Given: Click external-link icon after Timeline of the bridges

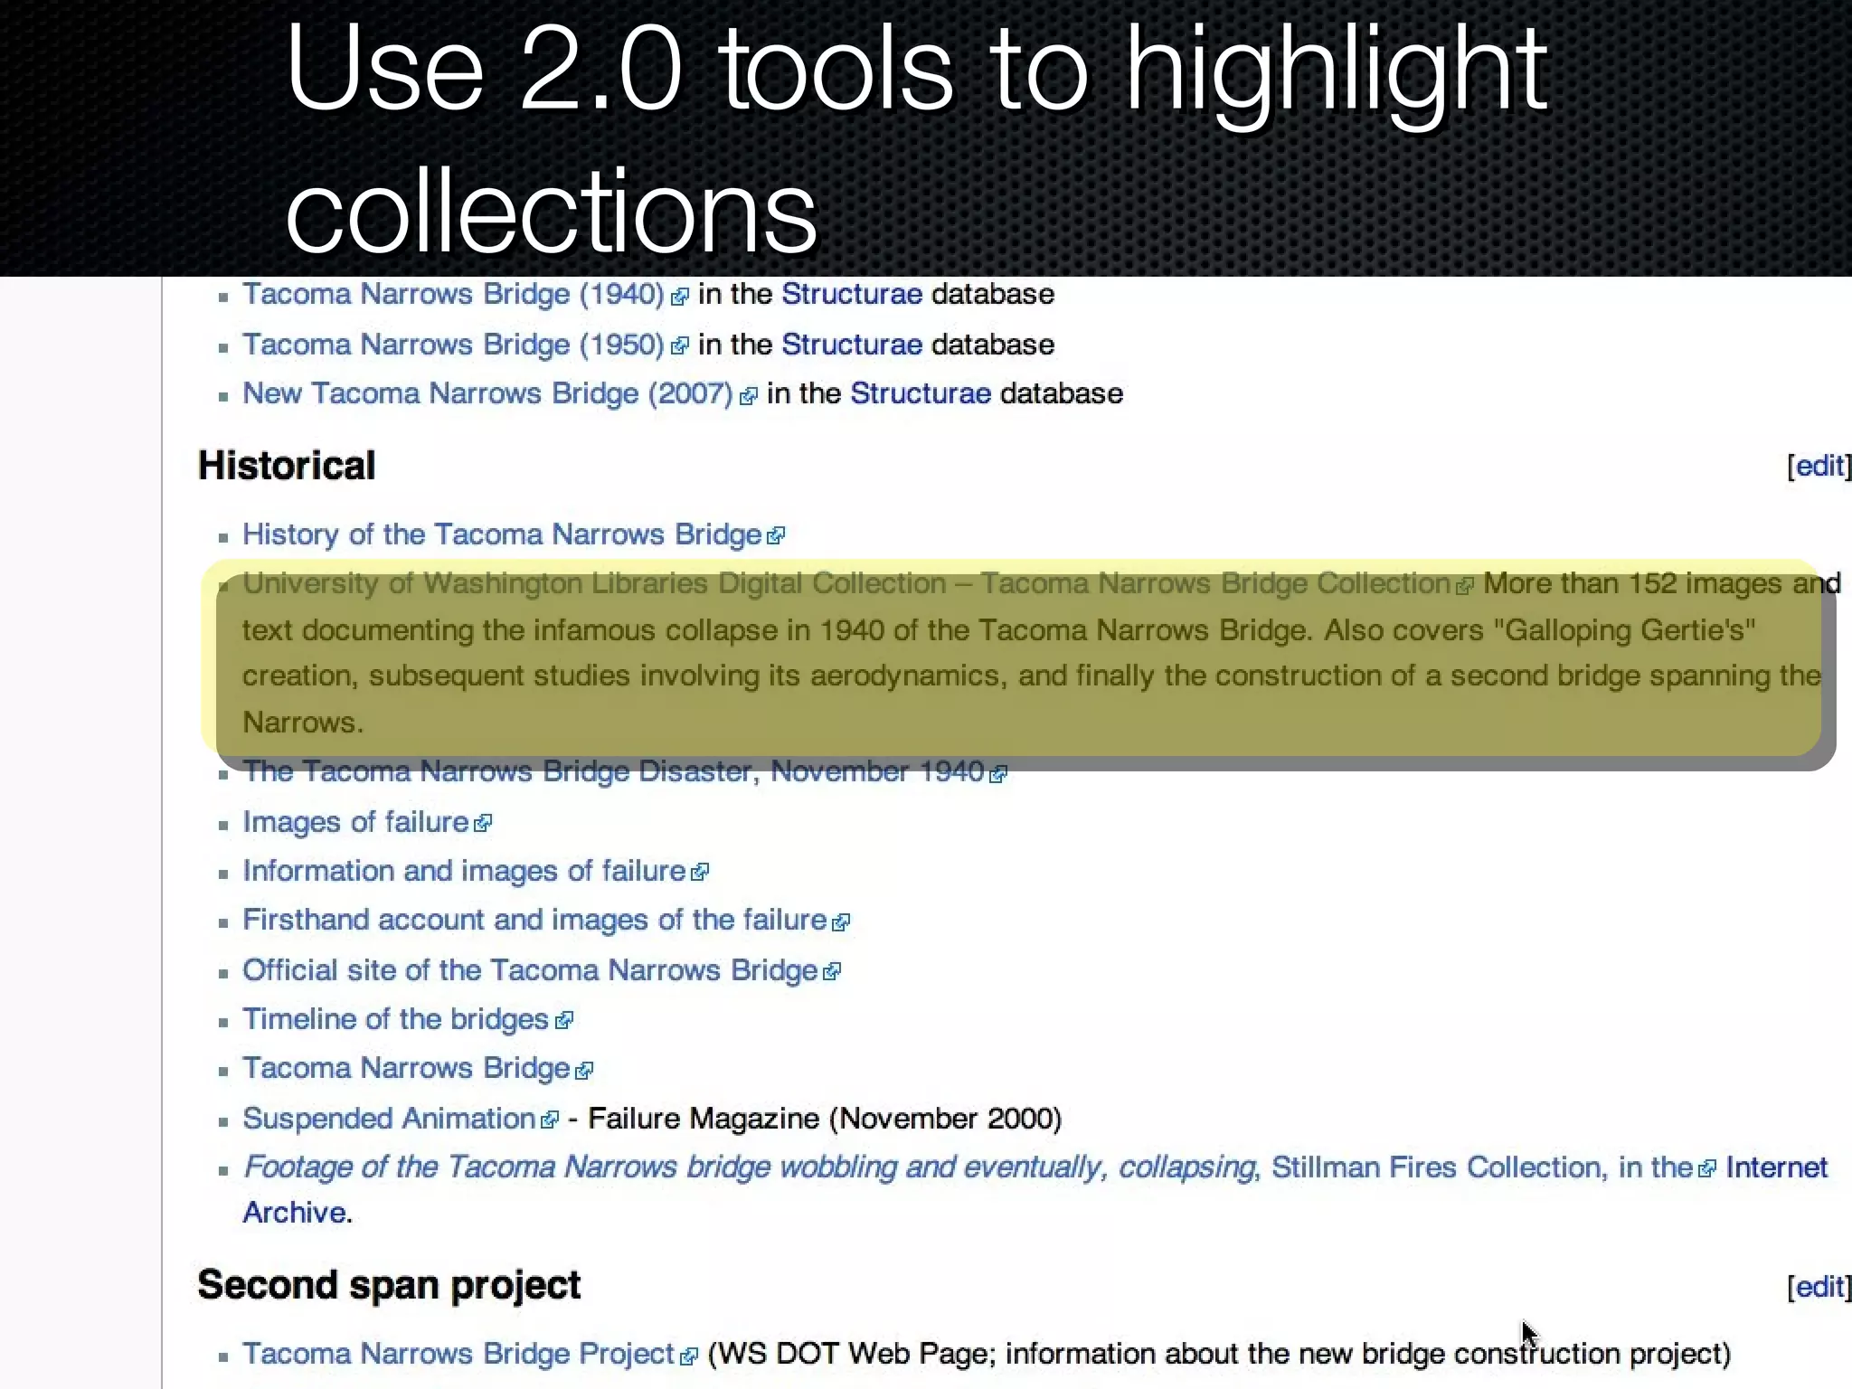Looking at the screenshot, I should (563, 1021).
